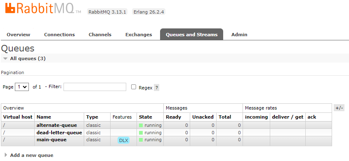
Task: Sort queues by Name column
Action: 44,117
